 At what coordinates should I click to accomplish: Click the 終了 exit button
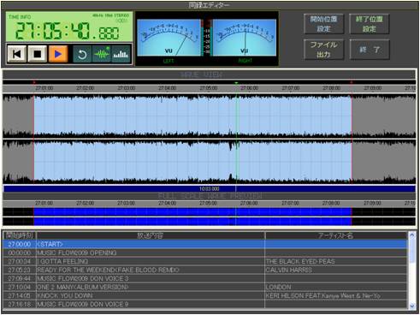(370, 50)
